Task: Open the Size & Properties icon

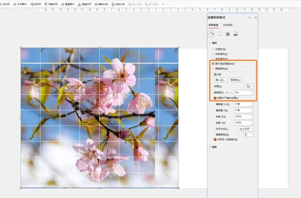Action: tap(227, 34)
